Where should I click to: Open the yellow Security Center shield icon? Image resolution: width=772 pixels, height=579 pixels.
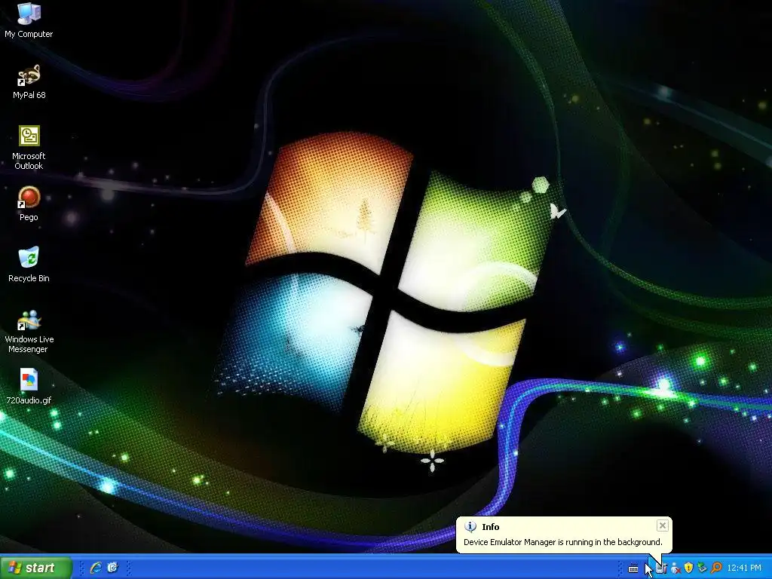pos(689,568)
